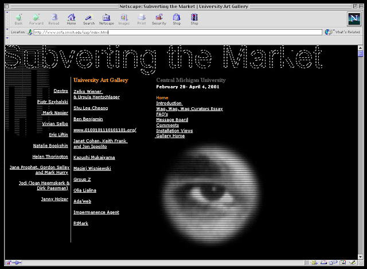
Task: Click the vertical scrollbar thumb
Action: (x=361, y=54)
